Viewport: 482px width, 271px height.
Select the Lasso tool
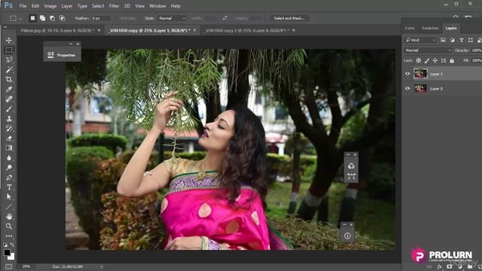(9, 59)
